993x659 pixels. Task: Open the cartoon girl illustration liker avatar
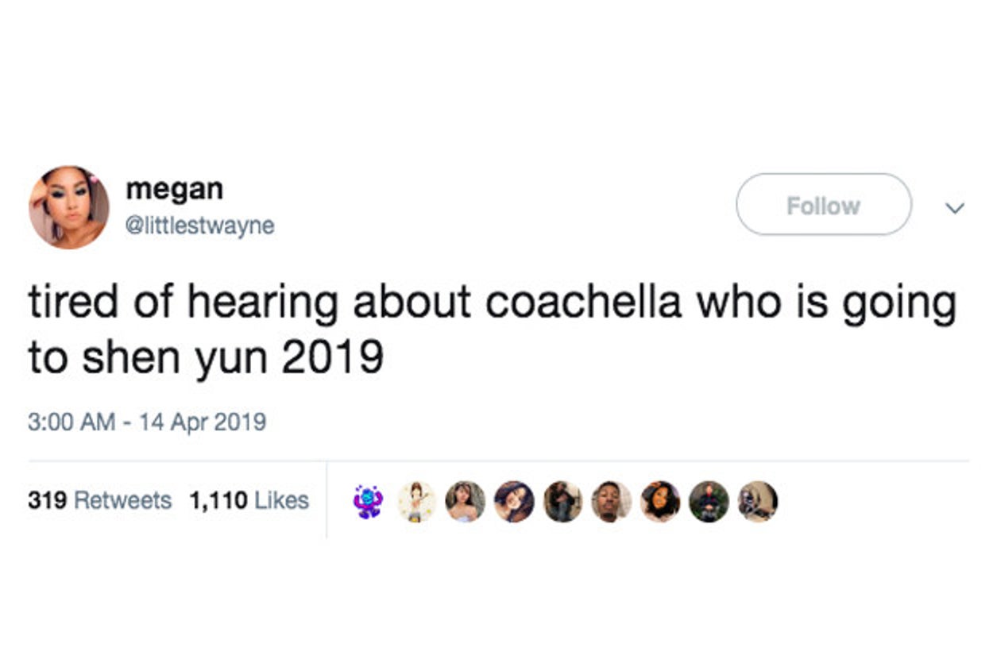417,501
